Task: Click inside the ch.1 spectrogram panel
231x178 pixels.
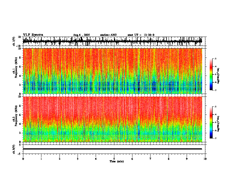Action: point(112,71)
